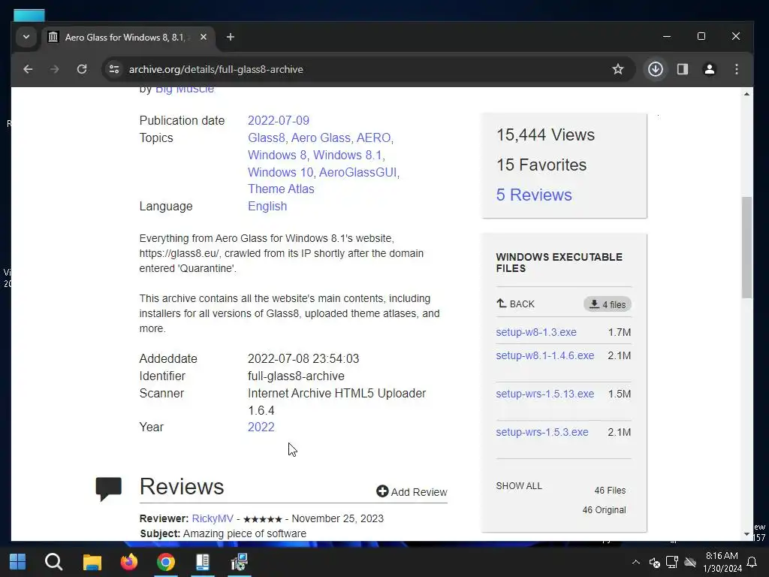
Task: Open the English language link
Action: (x=267, y=207)
